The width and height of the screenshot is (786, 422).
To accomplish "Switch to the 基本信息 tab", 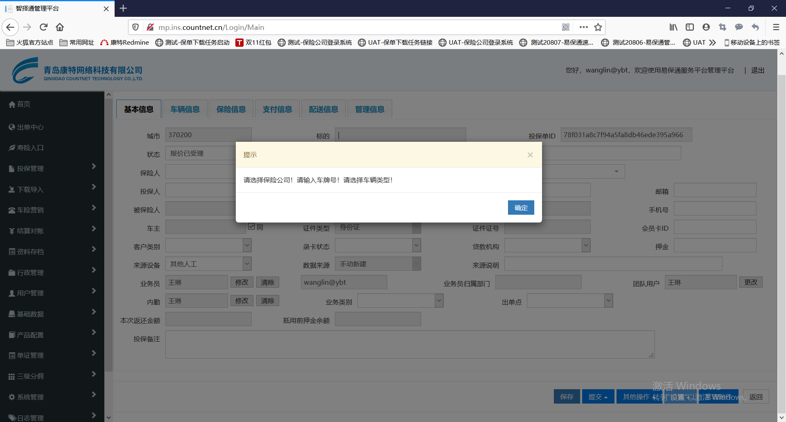I will (x=139, y=109).
